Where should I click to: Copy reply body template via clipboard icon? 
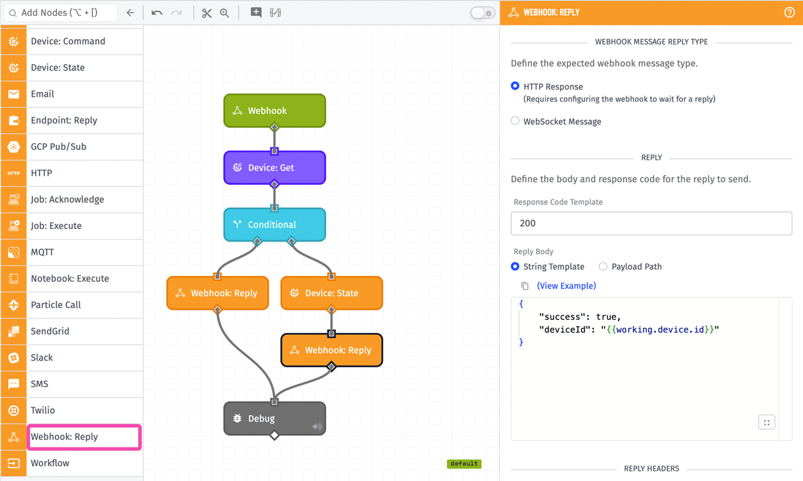pyautogui.click(x=524, y=286)
